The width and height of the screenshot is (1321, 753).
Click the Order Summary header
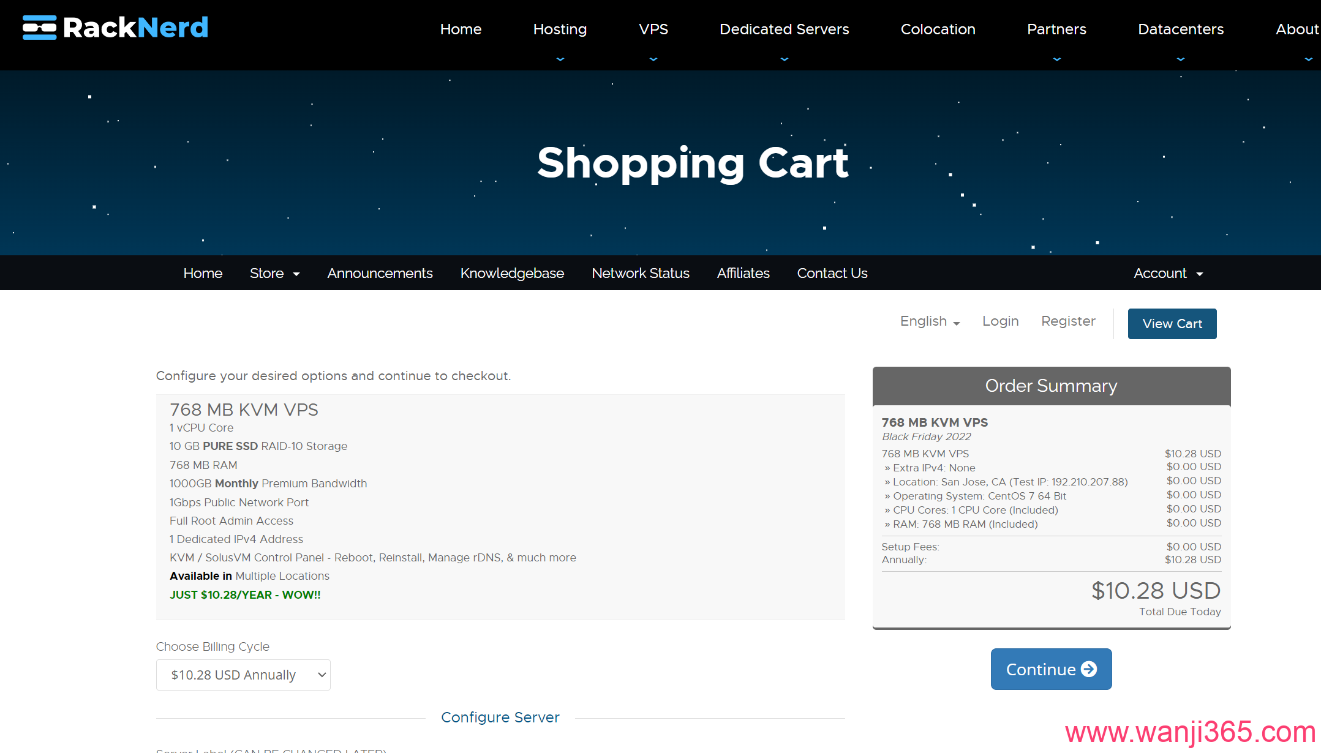(1052, 386)
